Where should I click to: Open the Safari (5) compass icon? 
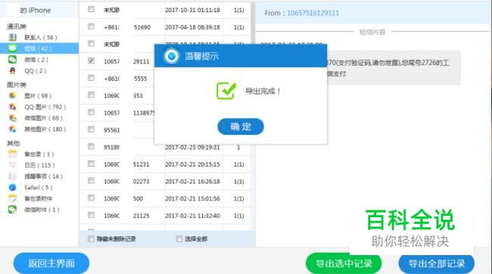point(12,188)
